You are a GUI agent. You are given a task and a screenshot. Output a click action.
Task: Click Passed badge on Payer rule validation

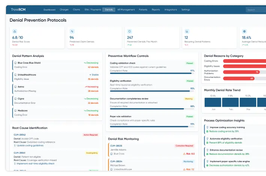click(x=190, y=117)
